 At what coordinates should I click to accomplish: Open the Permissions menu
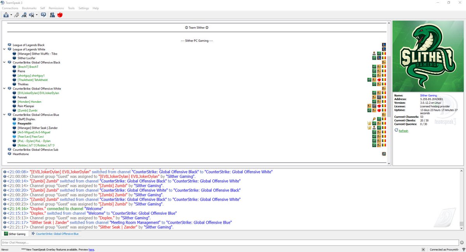coord(56,8)
